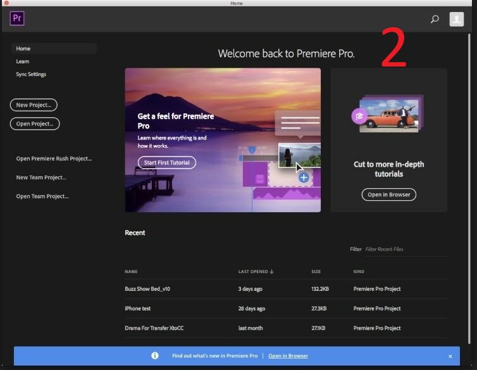Viewport: 477px width, 370px height.
Task: Click the blue plus icon in tutorial image
Action: (304, 177)
